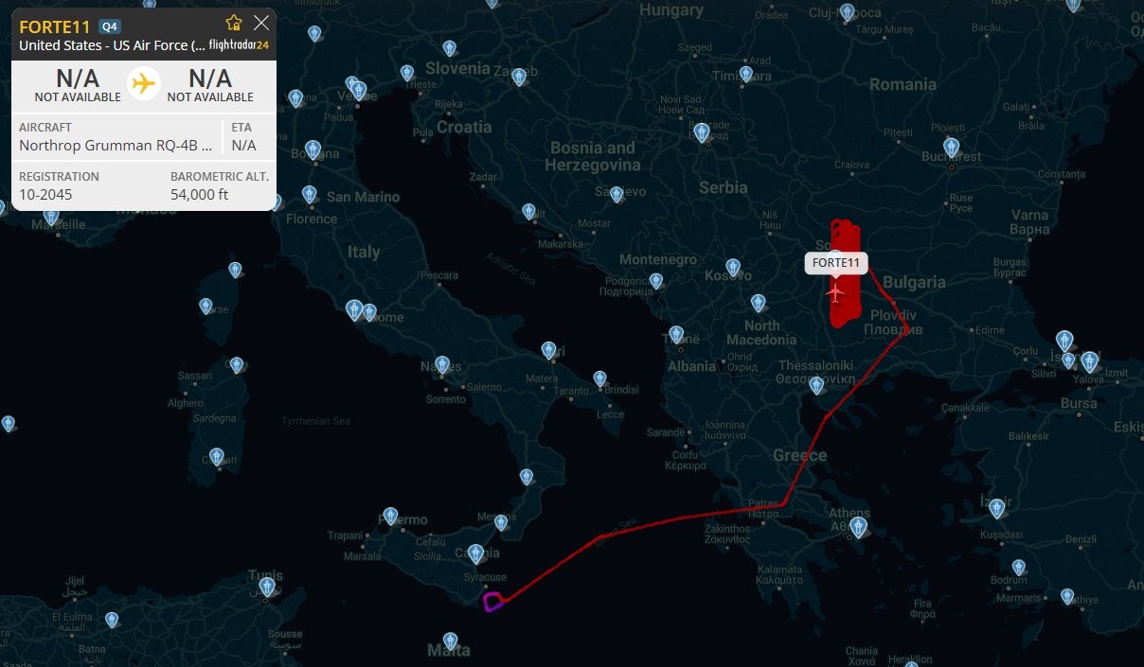Select the airport pin near Catania
1144x667 pixels.
point(476,554)
